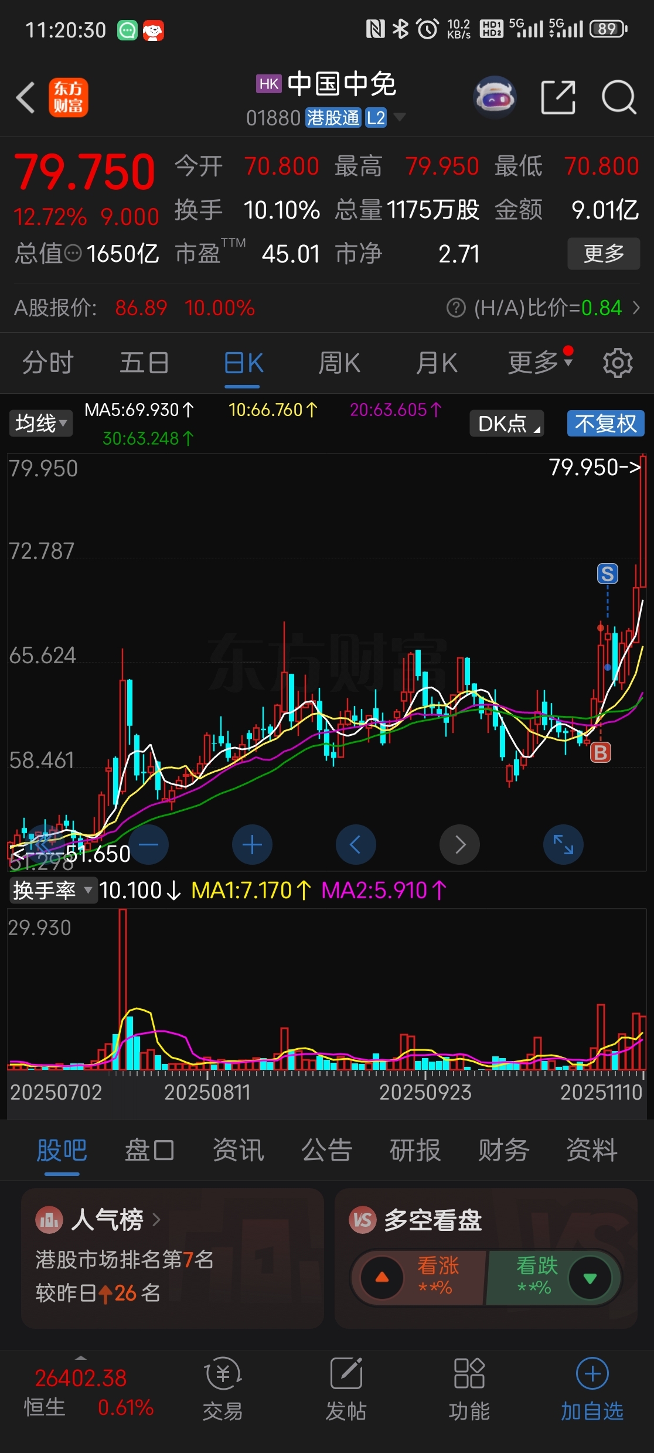Viewport: 654px width, 1453px height.
Task: Expand the 更多 chart periods dropdown
Action: click(x=540, y=363)
